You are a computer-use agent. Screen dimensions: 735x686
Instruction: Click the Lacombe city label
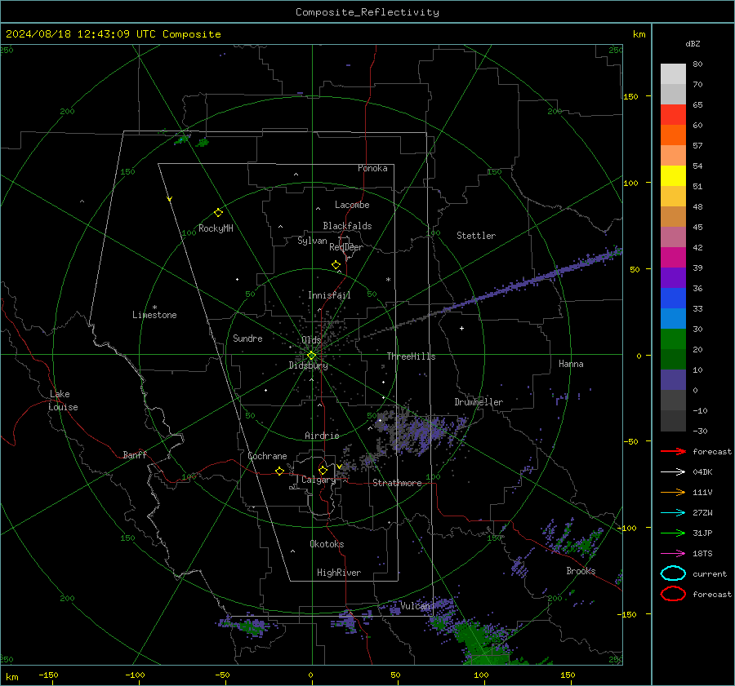[352, 205]
